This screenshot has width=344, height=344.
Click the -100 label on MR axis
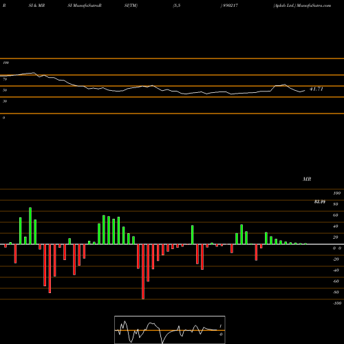pos(337,303)
